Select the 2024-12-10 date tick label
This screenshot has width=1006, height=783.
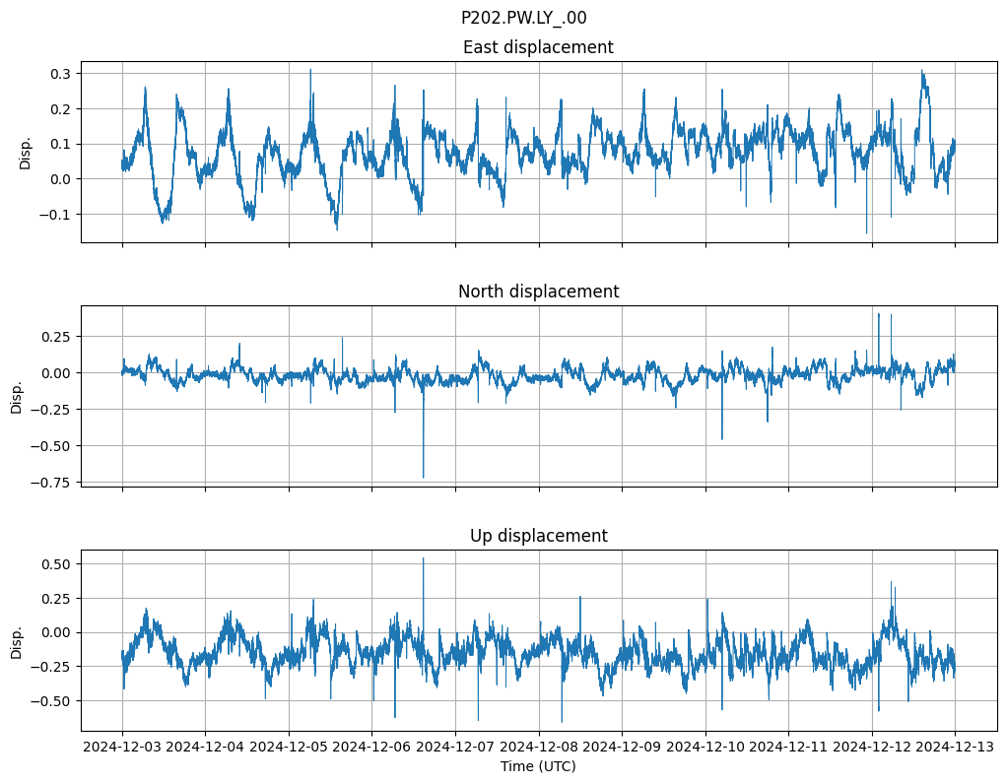[x=705, y=748]
